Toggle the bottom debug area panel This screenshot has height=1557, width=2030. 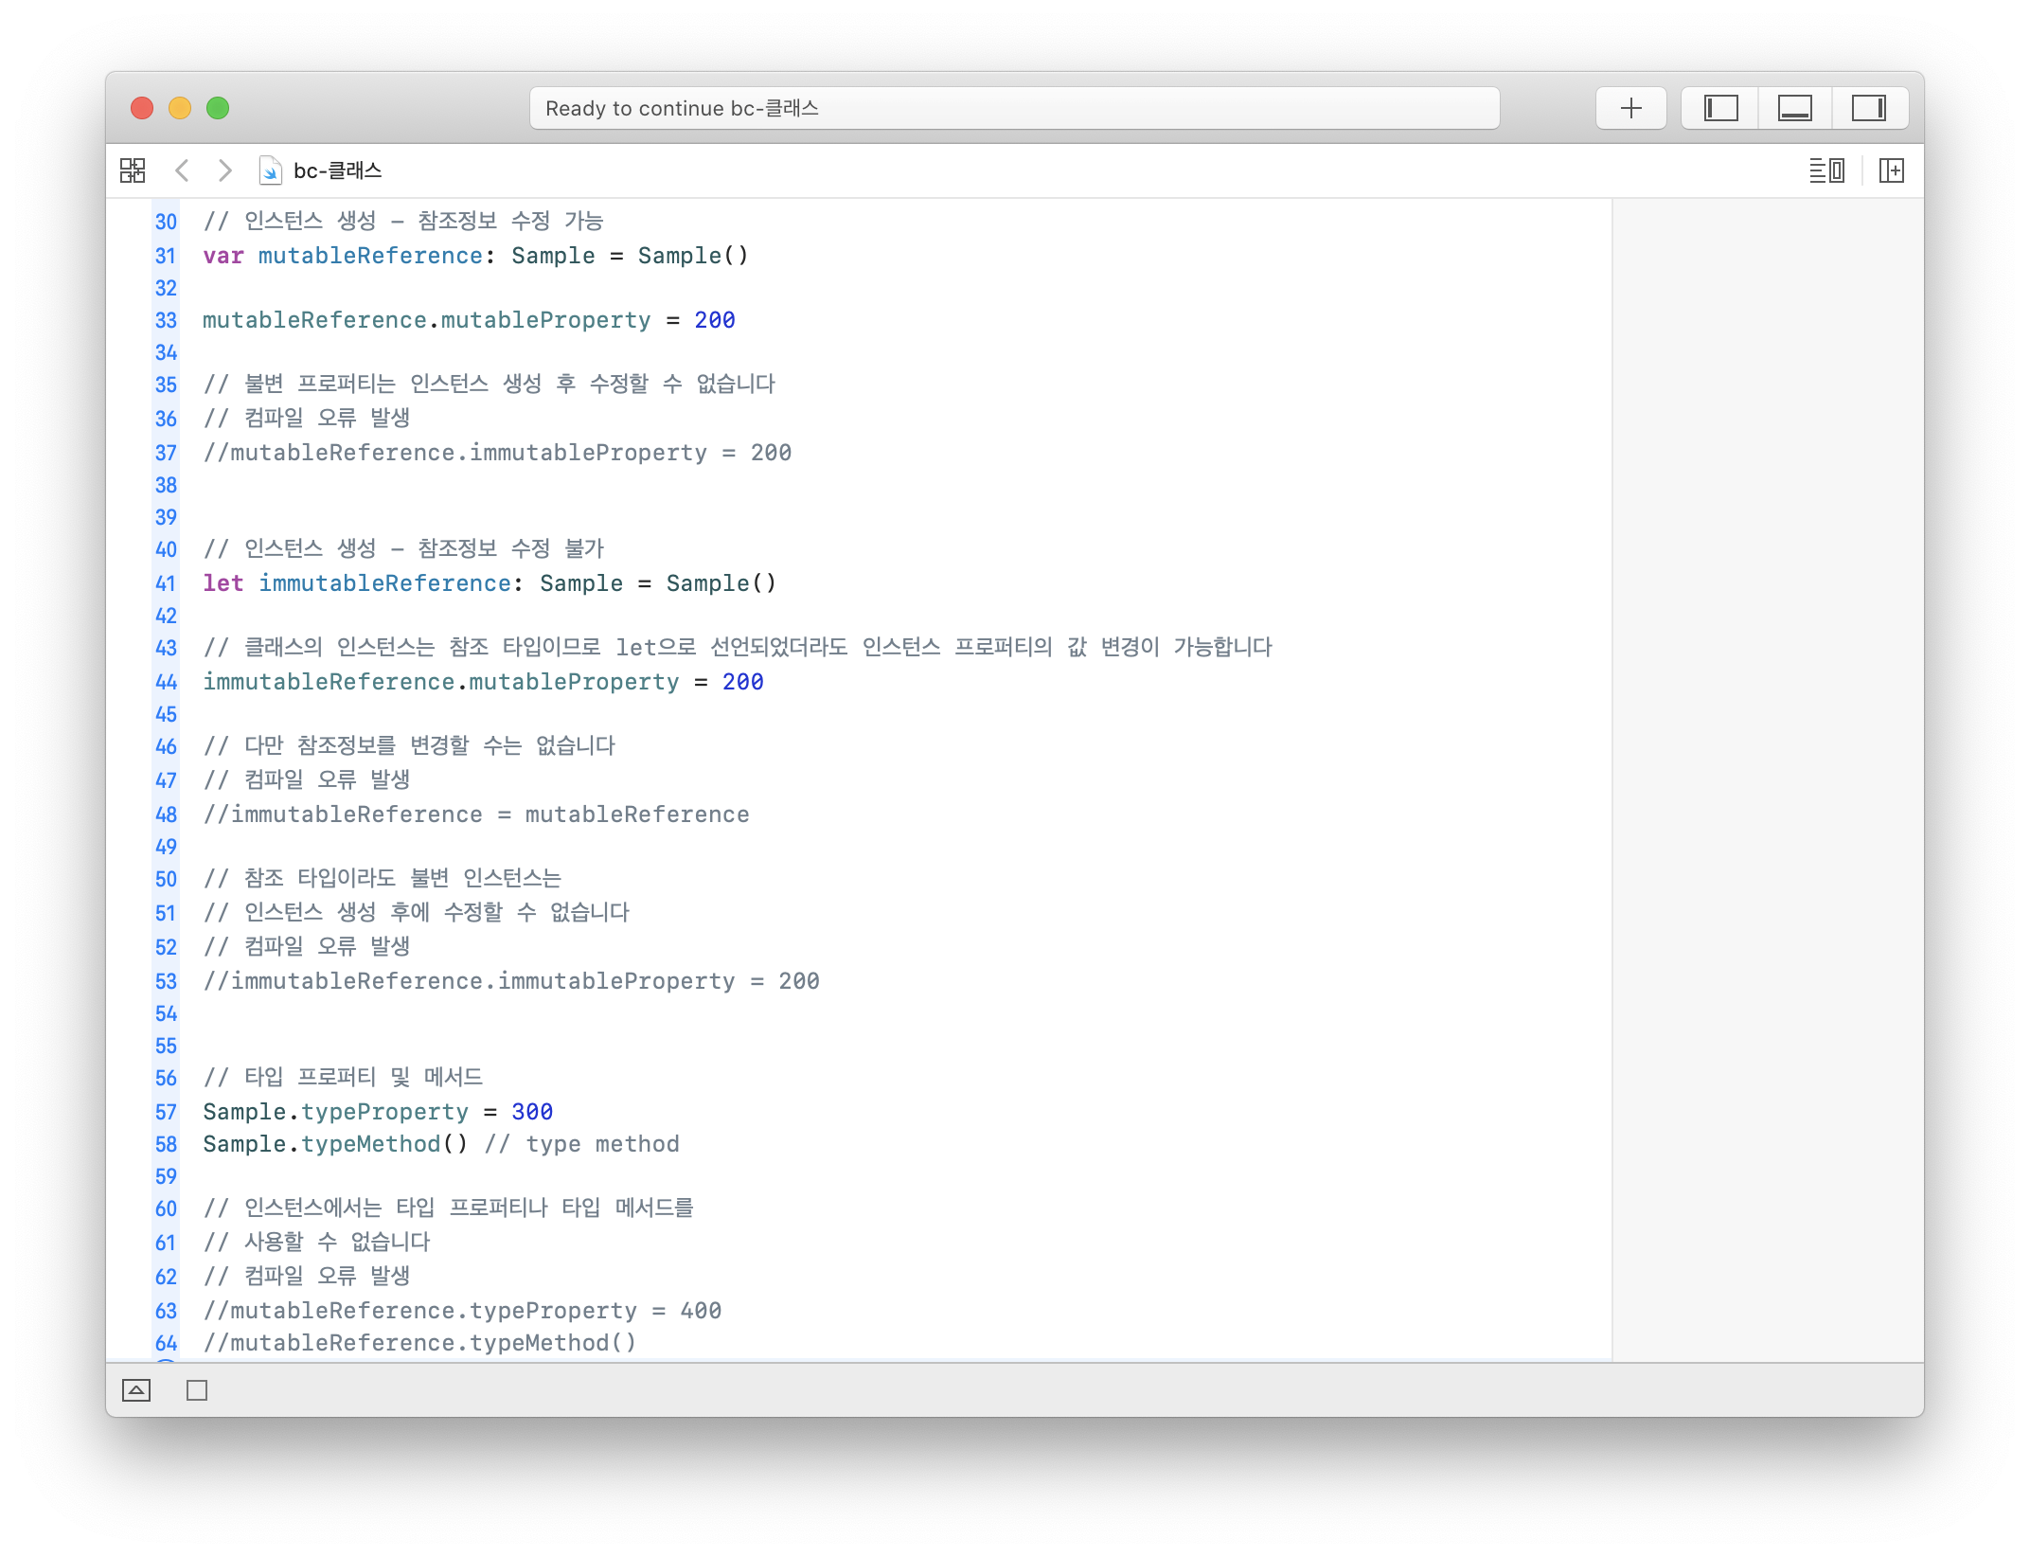1794,108
